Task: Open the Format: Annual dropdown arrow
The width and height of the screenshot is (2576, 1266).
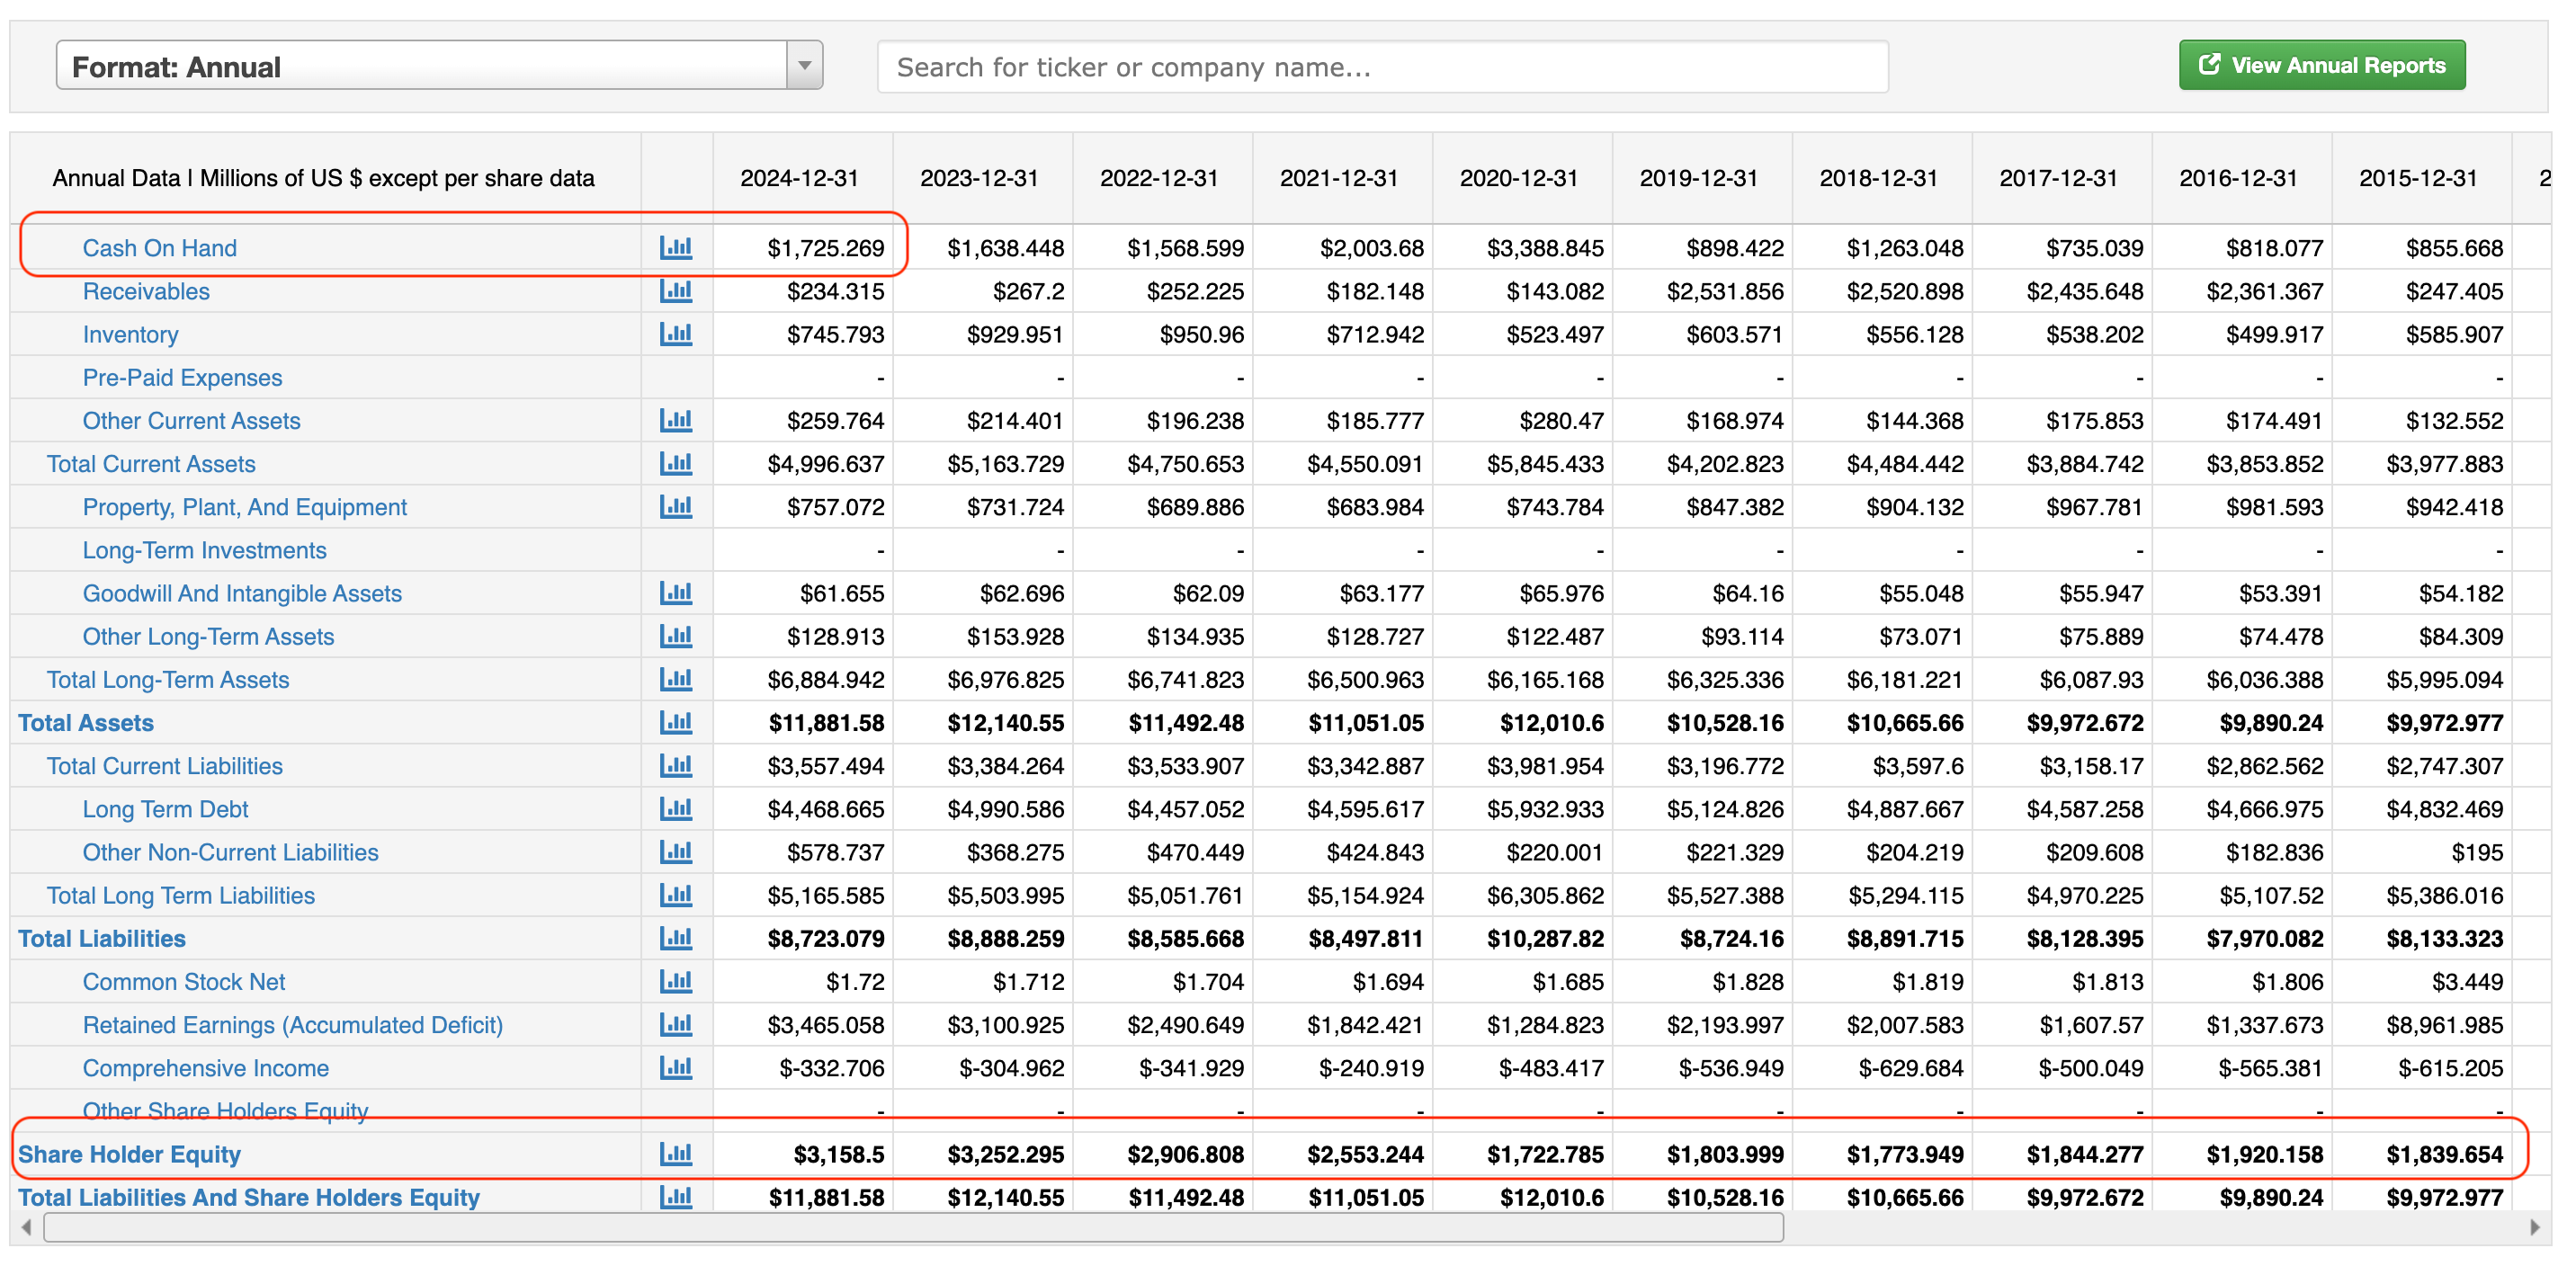Action: coord(804,66)
